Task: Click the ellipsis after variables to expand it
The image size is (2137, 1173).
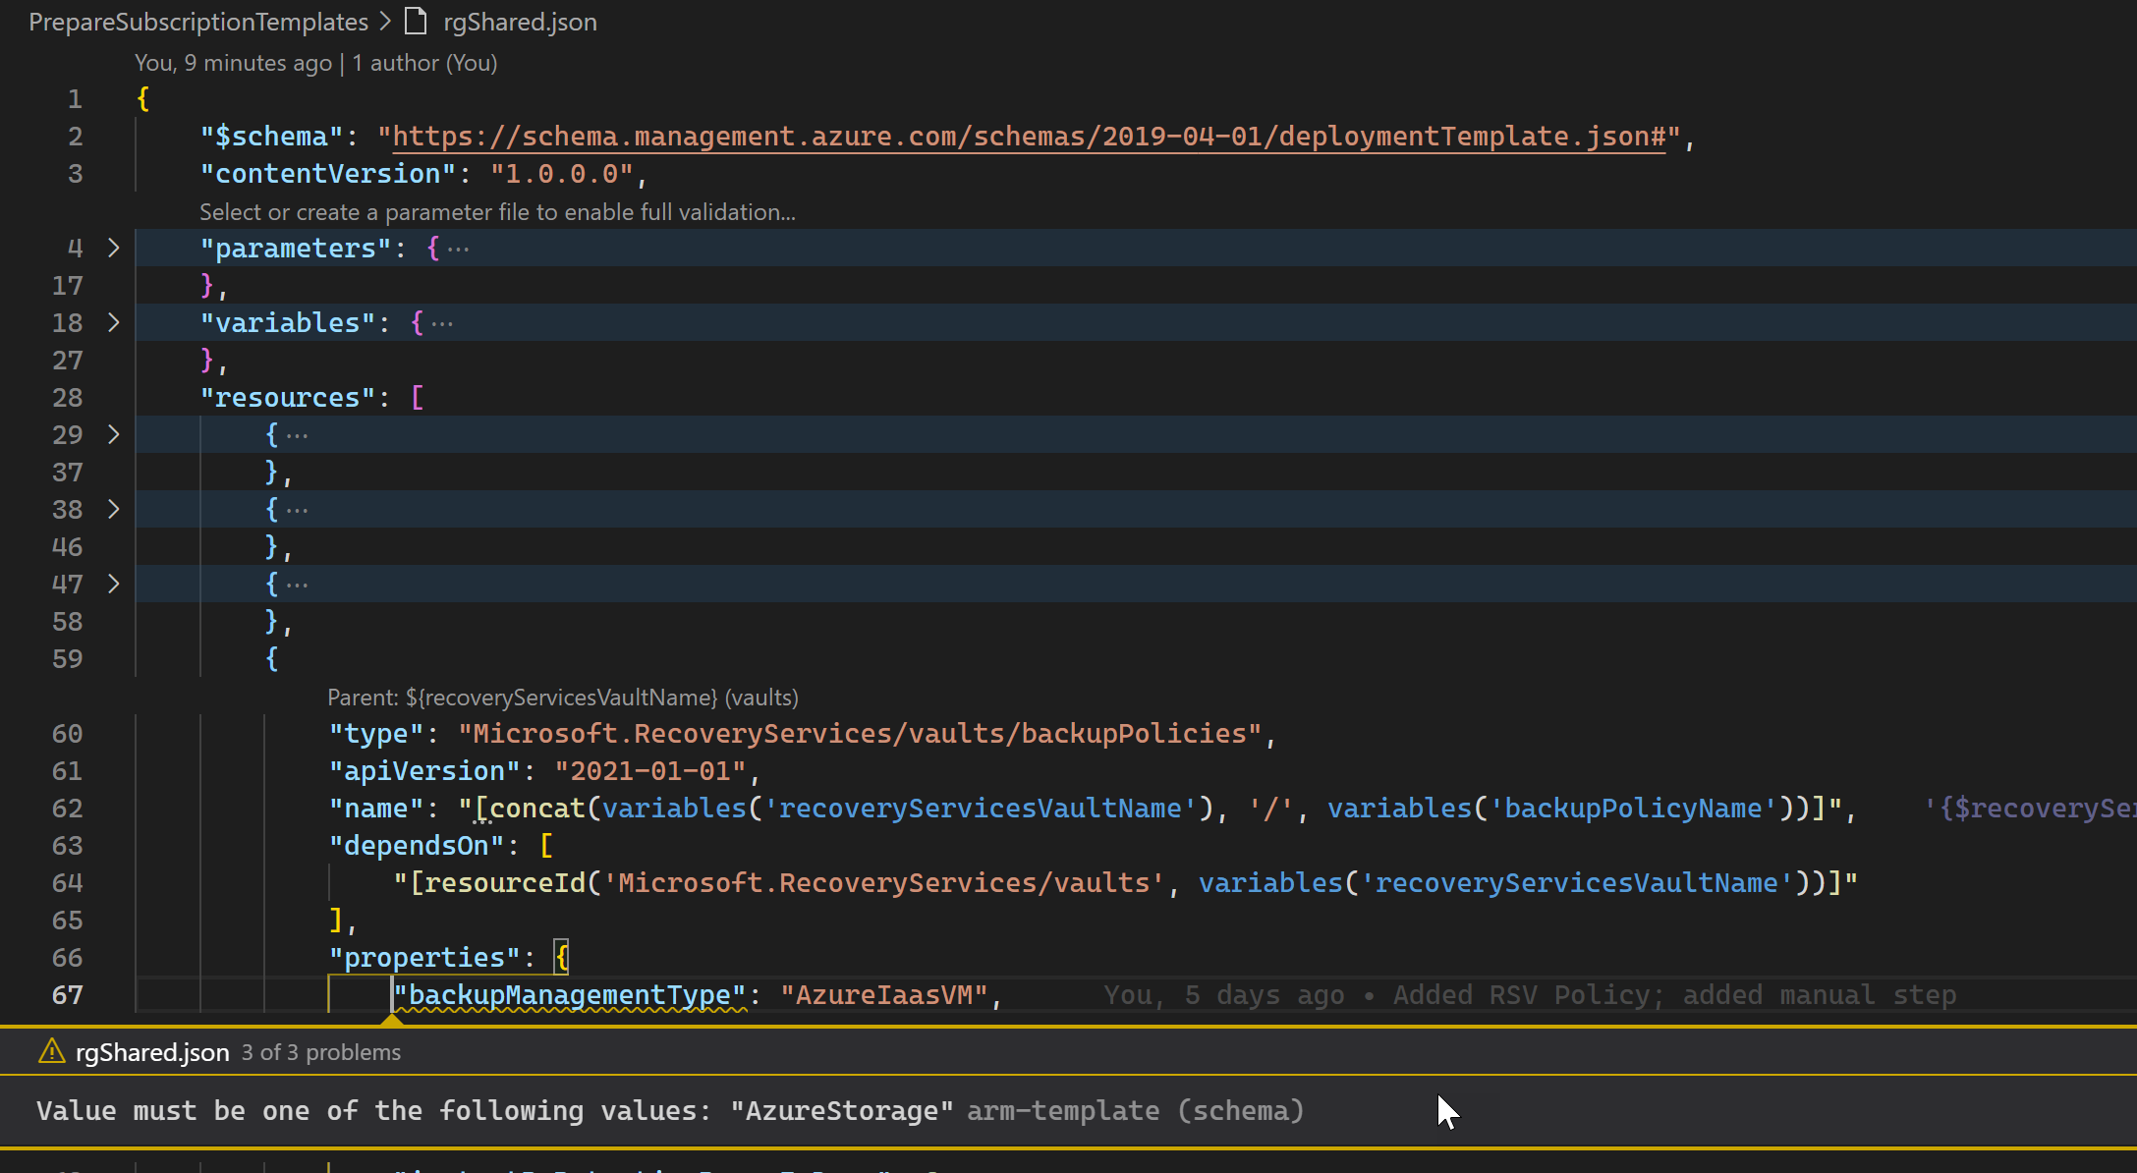Action: pyautogui.click(x=442, y=322)
